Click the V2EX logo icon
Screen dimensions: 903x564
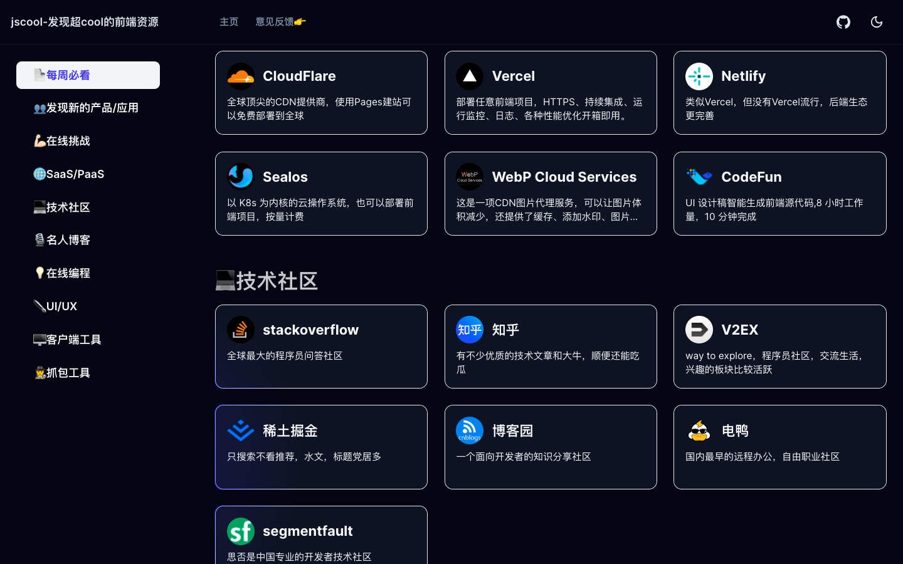point(699,330)
